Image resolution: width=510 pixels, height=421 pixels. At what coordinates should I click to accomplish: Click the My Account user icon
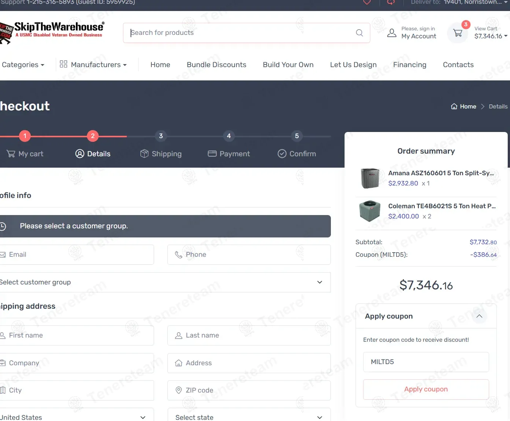point(392,33)
